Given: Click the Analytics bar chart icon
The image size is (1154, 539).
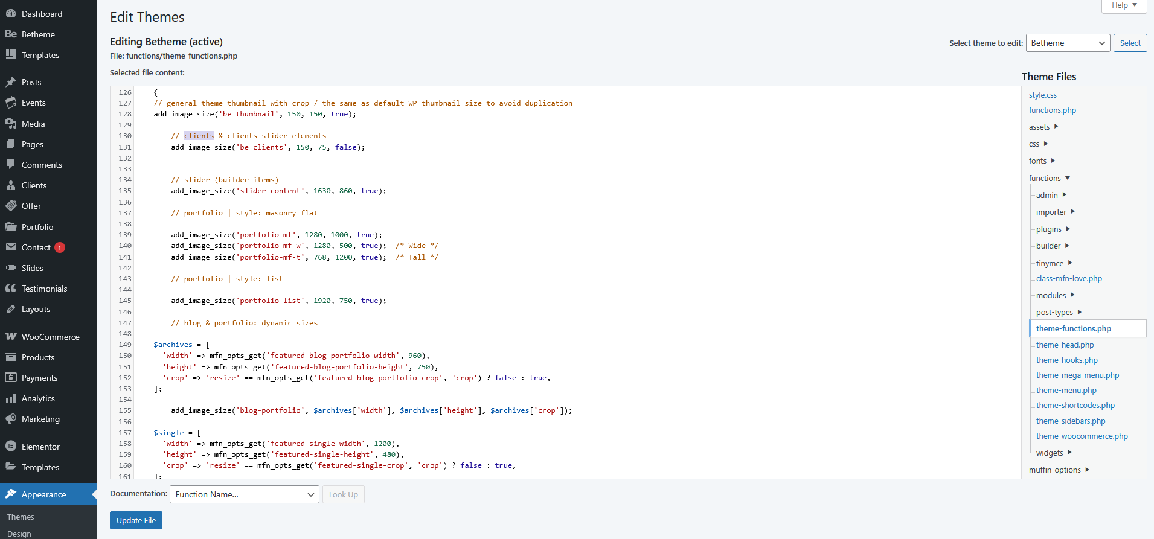Looking at the screenshot, I should (11, 398).
